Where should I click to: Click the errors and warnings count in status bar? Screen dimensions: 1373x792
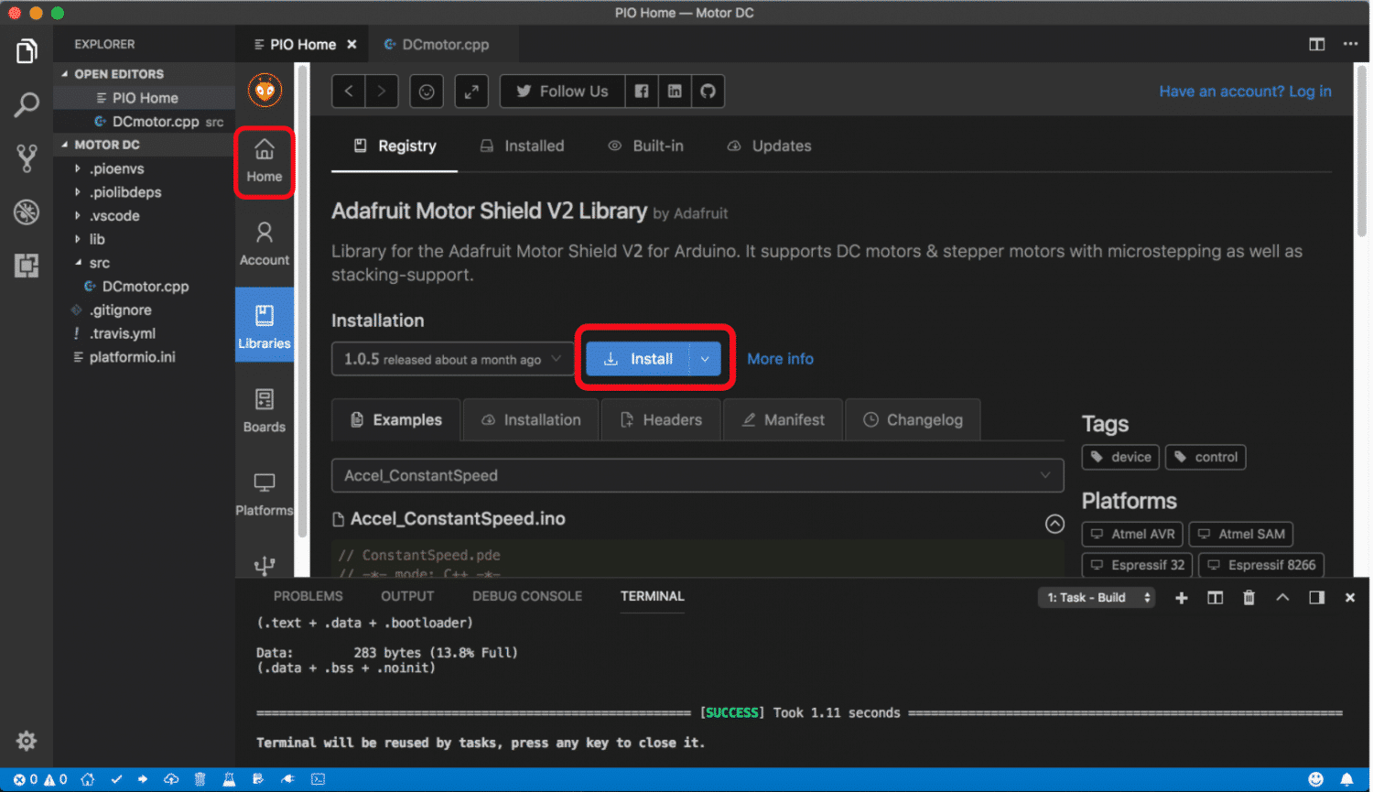[x=40, y=779]
